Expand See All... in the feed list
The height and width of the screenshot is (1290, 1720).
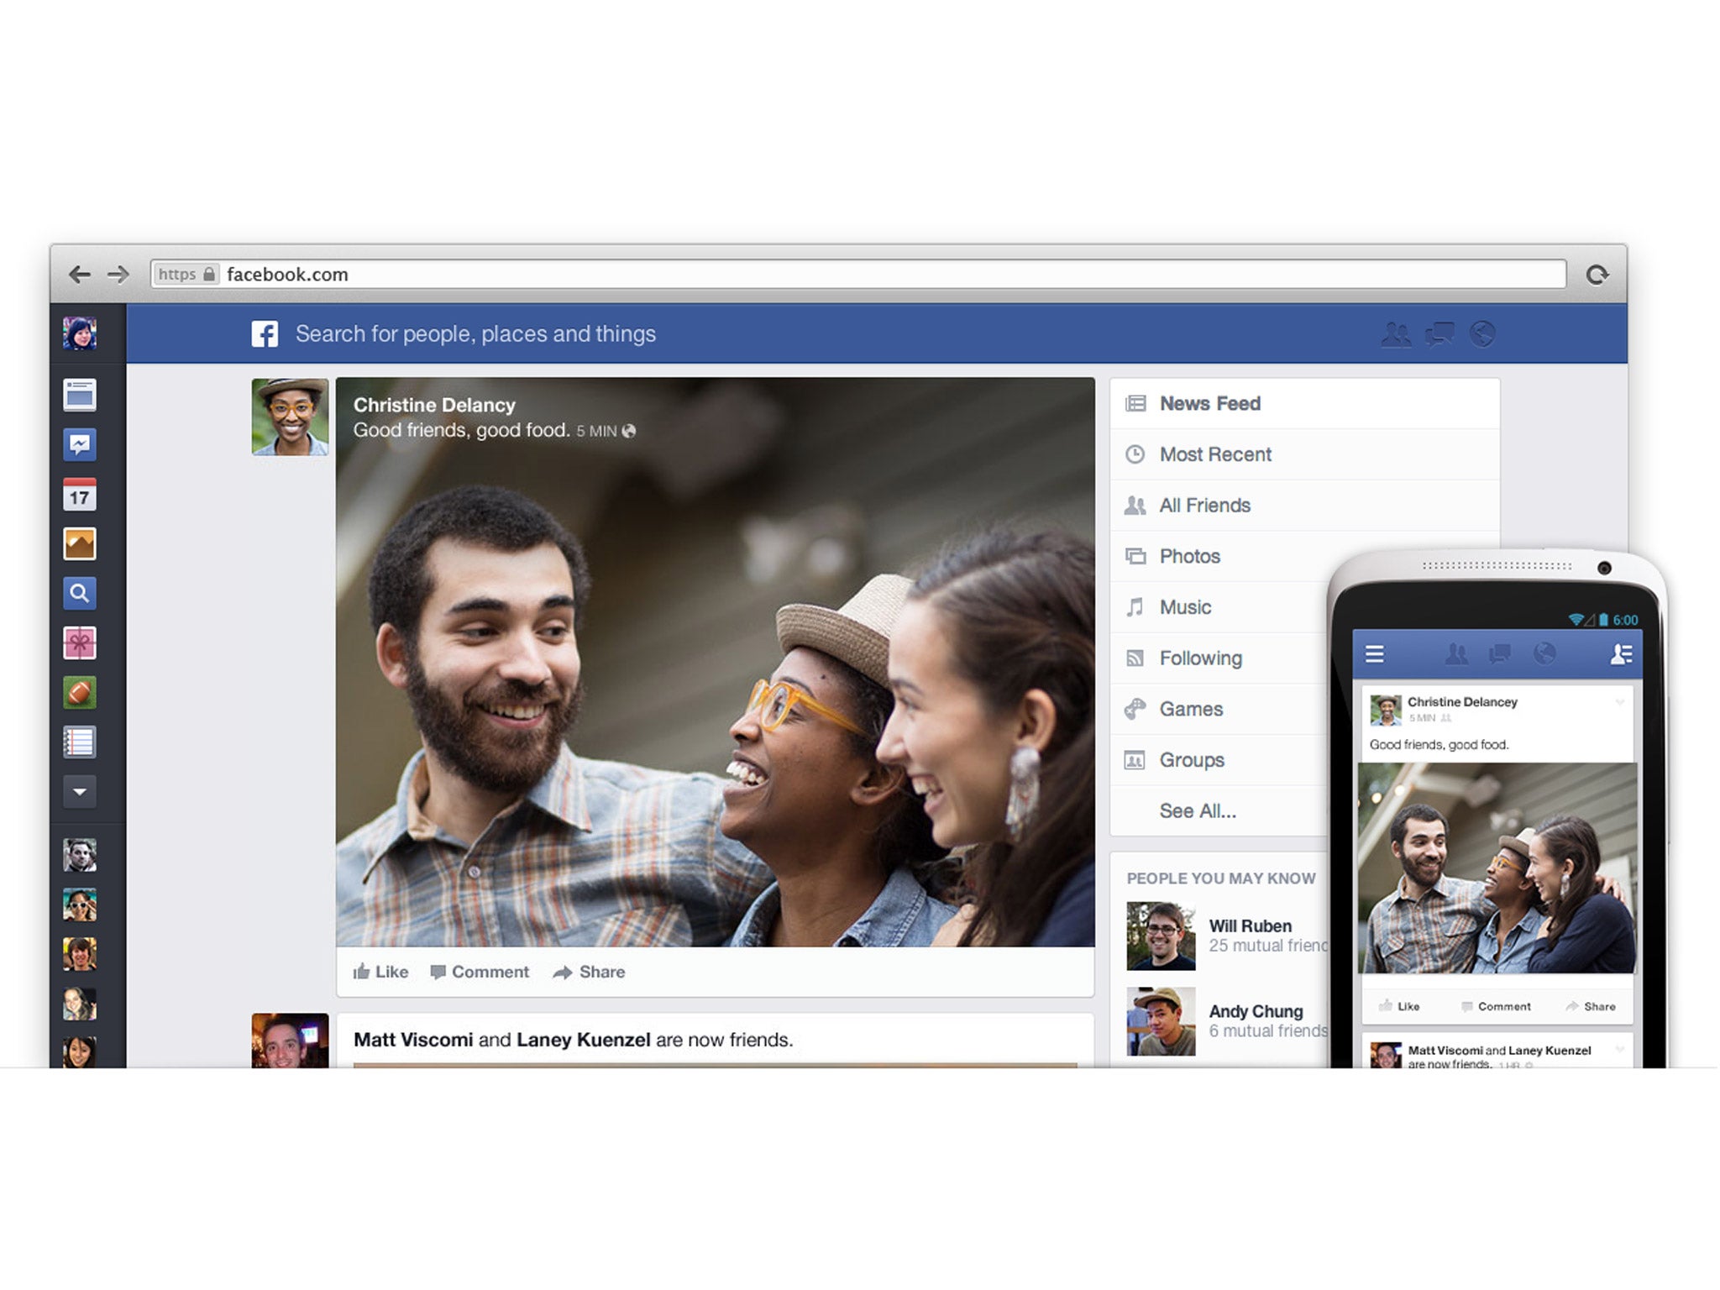tap(1198, 811)
